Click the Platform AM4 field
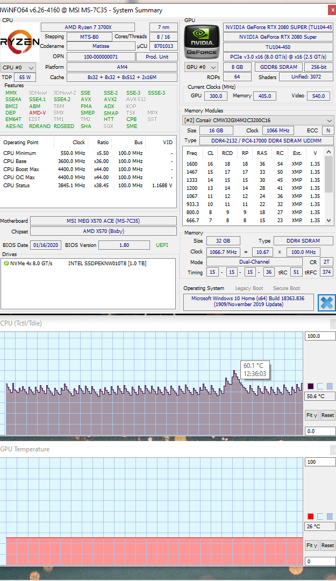This screenshot has height=581, width=336. tap(122, 67)
